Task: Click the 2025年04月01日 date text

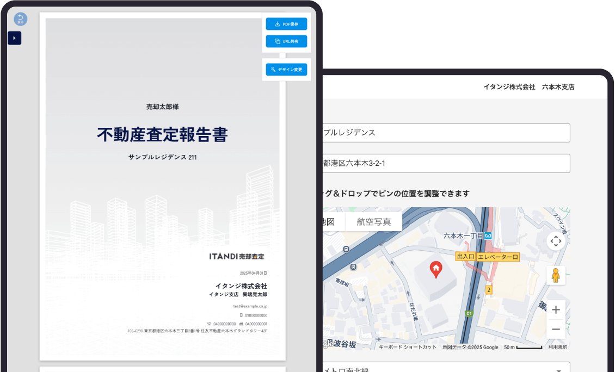Action: pyautogui.click(x=254, y=273)
